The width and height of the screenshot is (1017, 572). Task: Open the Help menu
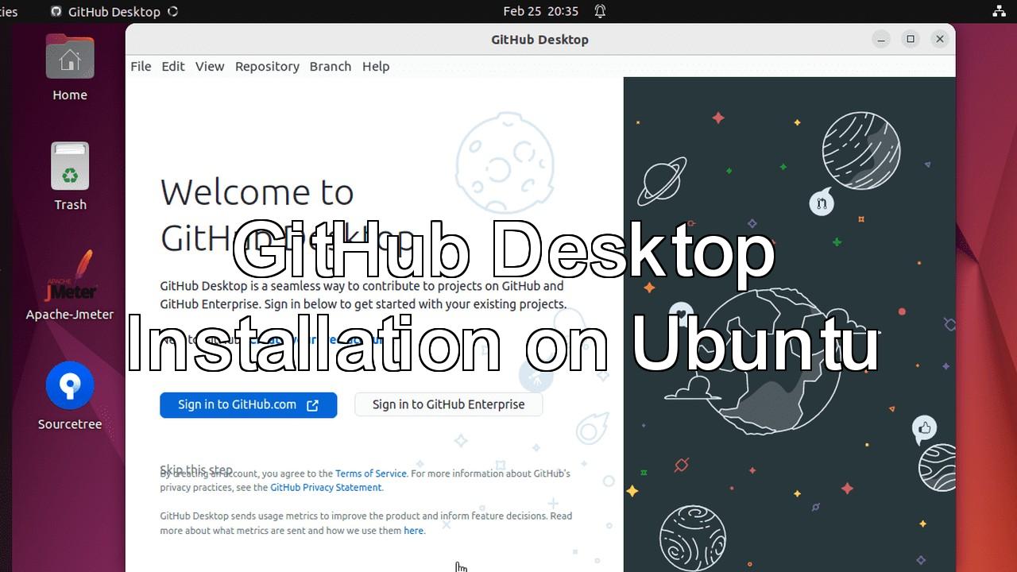click(376, 66)
